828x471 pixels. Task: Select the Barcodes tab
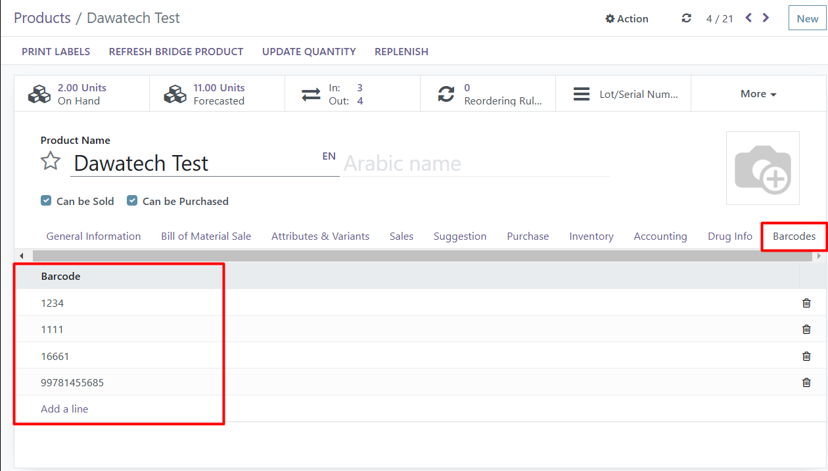click(x=794, y=236)
